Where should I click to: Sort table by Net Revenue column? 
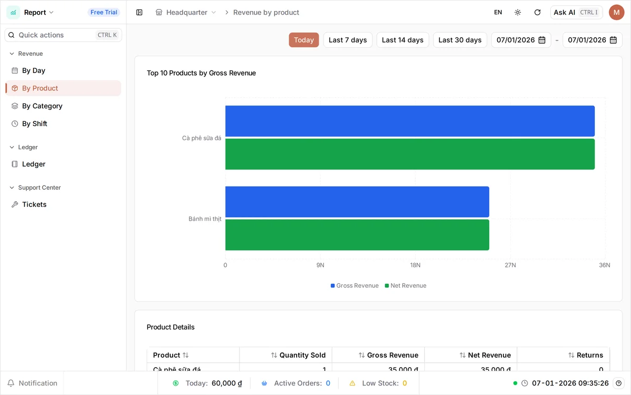(x=485, y=355)
